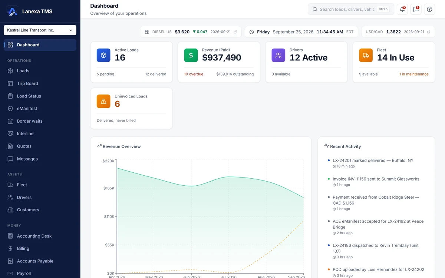Click Invoice INV-11156 sent to Summit Glassworks
445x278 pixels.
[x=376, y=179]
